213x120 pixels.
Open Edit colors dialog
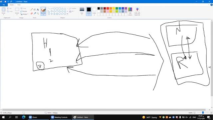click(x=130, y=11)
